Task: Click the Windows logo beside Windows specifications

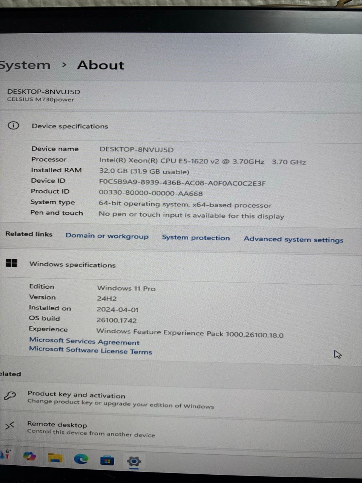Action: [12, 263]
